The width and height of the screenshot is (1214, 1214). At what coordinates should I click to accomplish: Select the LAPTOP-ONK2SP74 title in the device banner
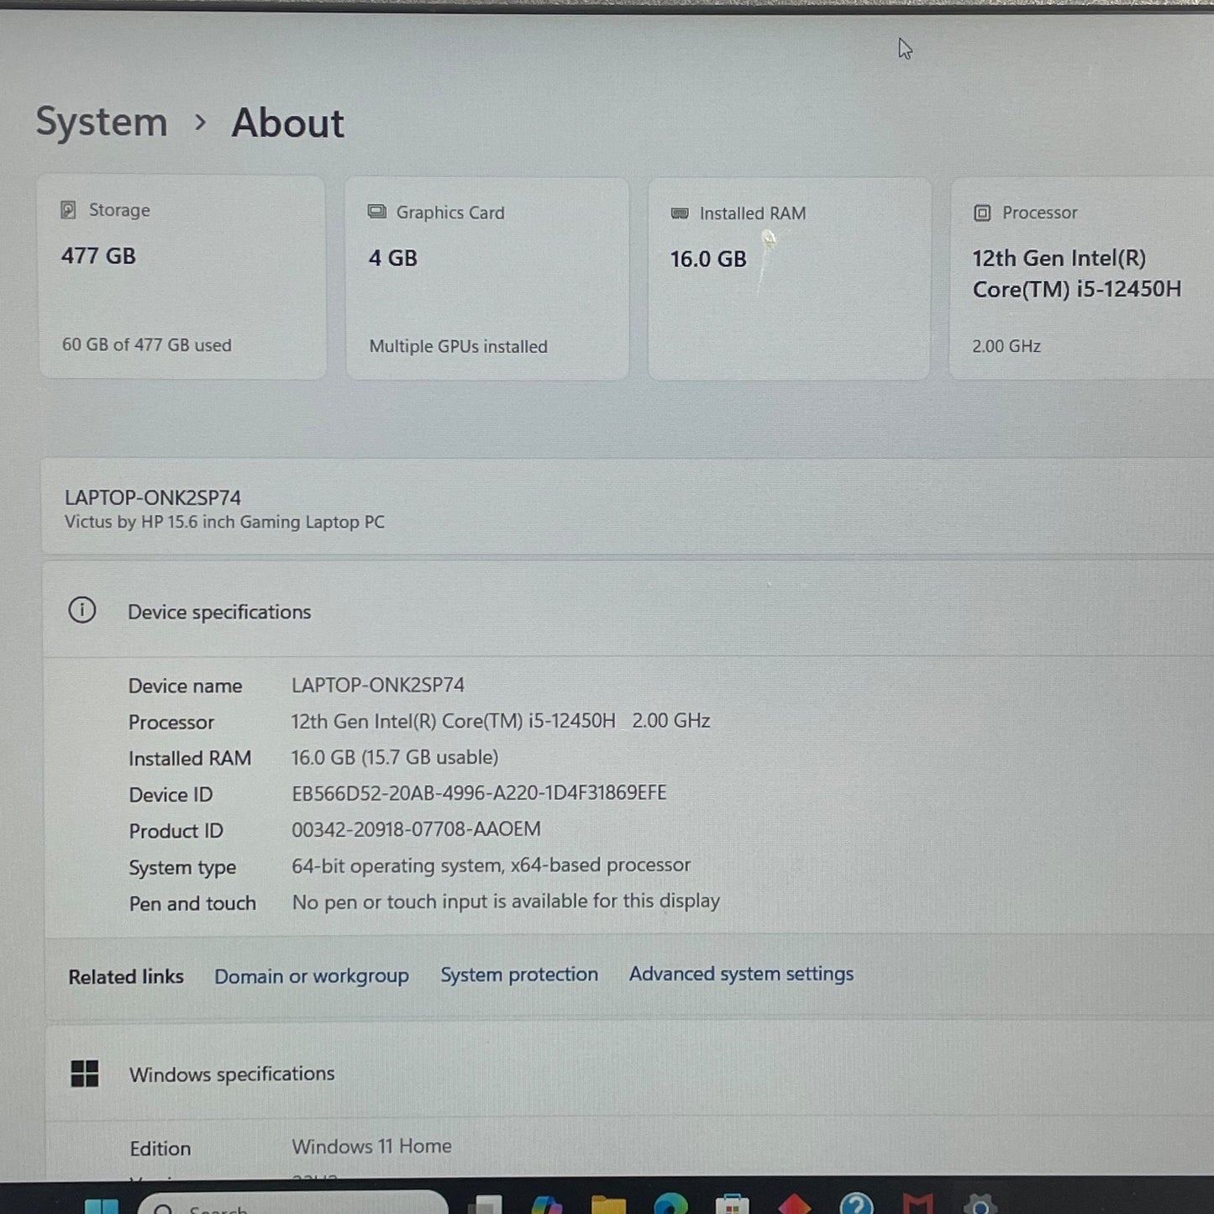pos(153,497)
